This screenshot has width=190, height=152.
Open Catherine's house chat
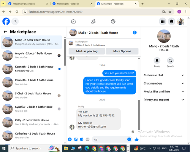tap(32, 136)
